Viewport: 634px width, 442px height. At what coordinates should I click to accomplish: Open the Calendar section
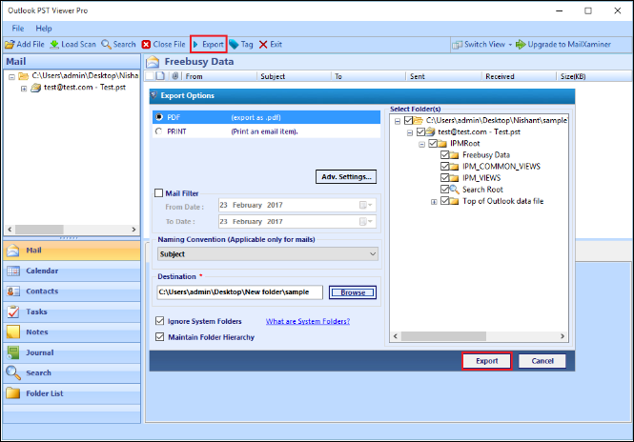pos(72,271)
